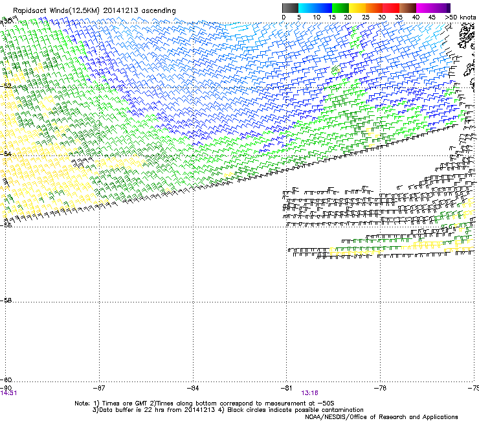Click the cyan 5-10 knots legend swatch
479x421 pixels.
307,8
